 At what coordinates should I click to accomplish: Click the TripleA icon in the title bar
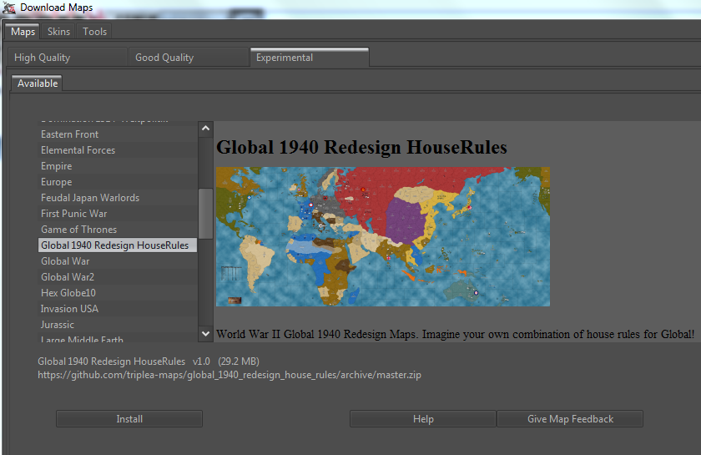pos(9,8)
